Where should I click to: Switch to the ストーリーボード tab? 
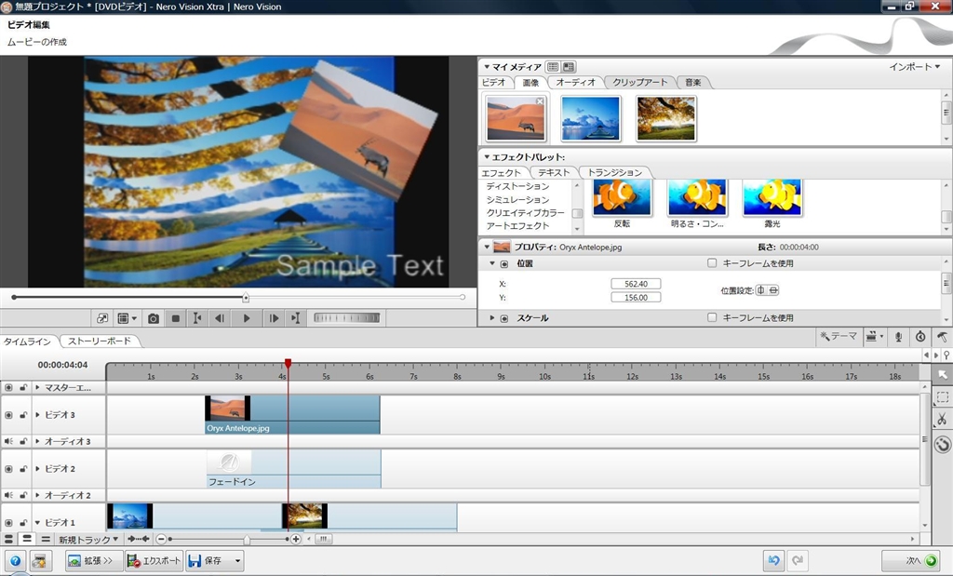[100, 342]
